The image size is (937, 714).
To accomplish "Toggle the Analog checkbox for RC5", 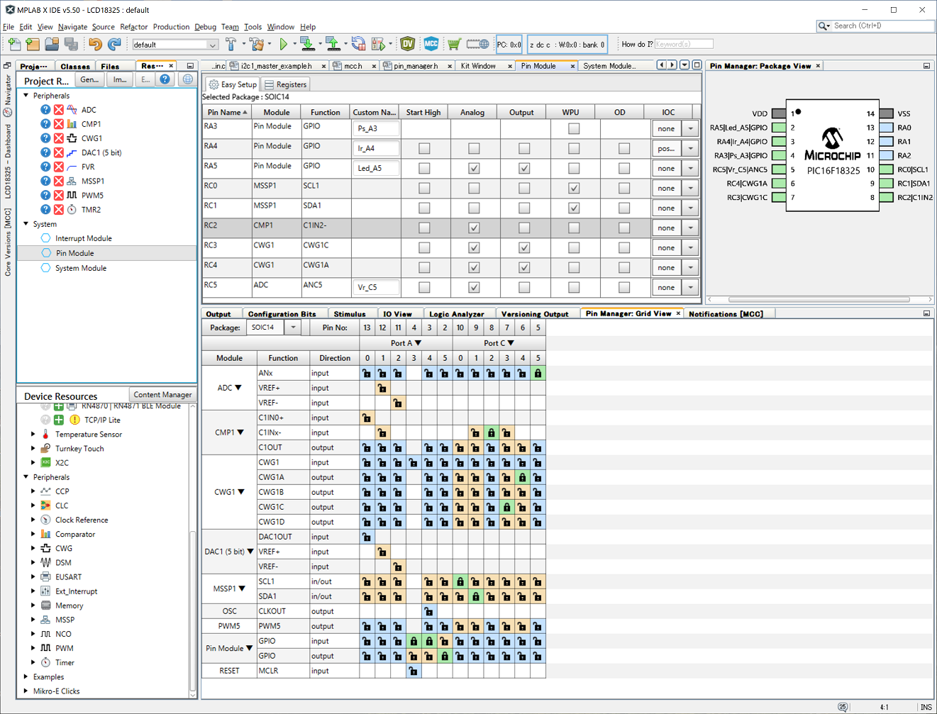I will [x=474, y=288].
